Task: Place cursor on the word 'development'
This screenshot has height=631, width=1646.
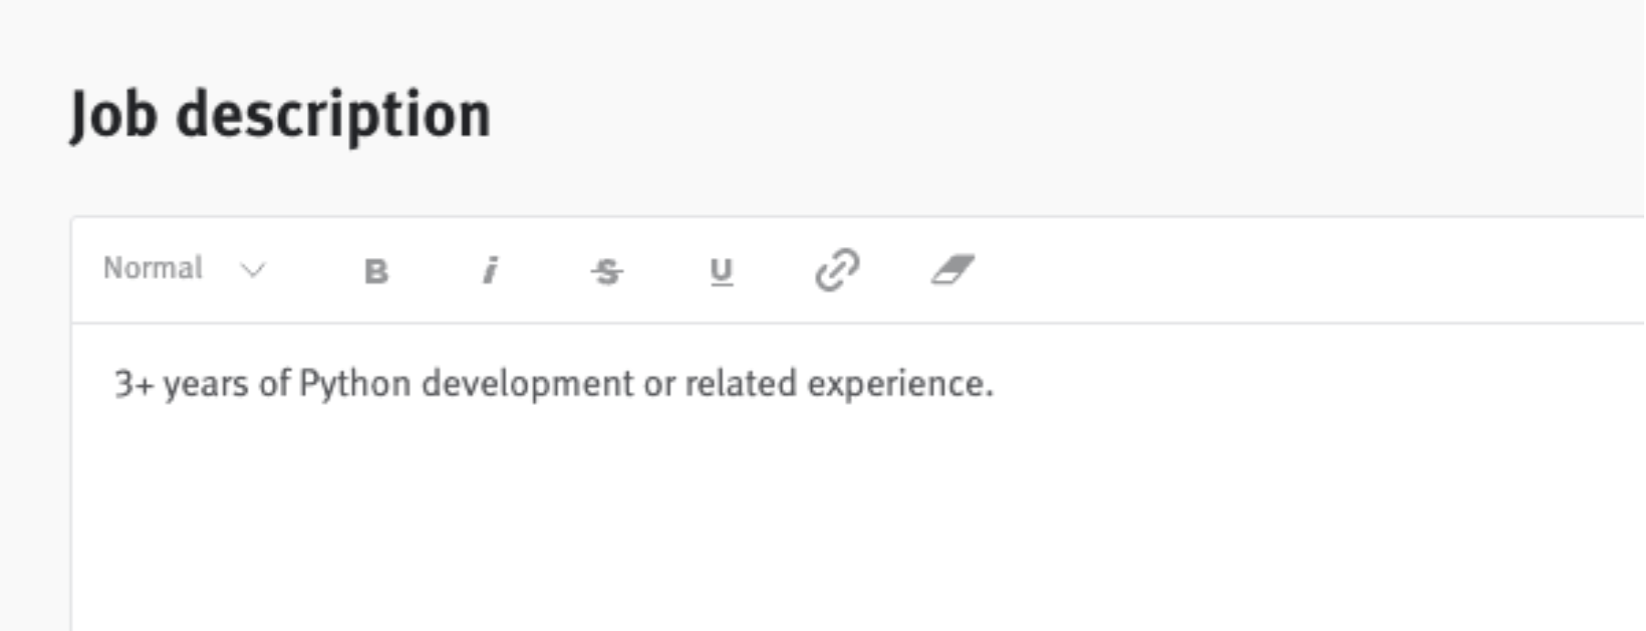Action: pyautogui.click(x=528, y=384)
